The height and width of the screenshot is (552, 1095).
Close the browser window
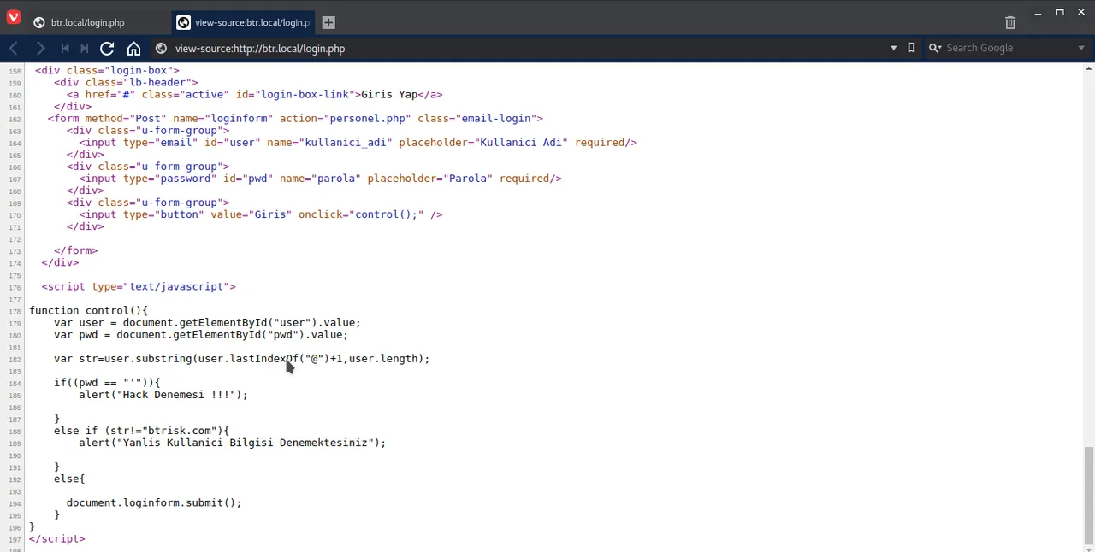(1081, 12)
